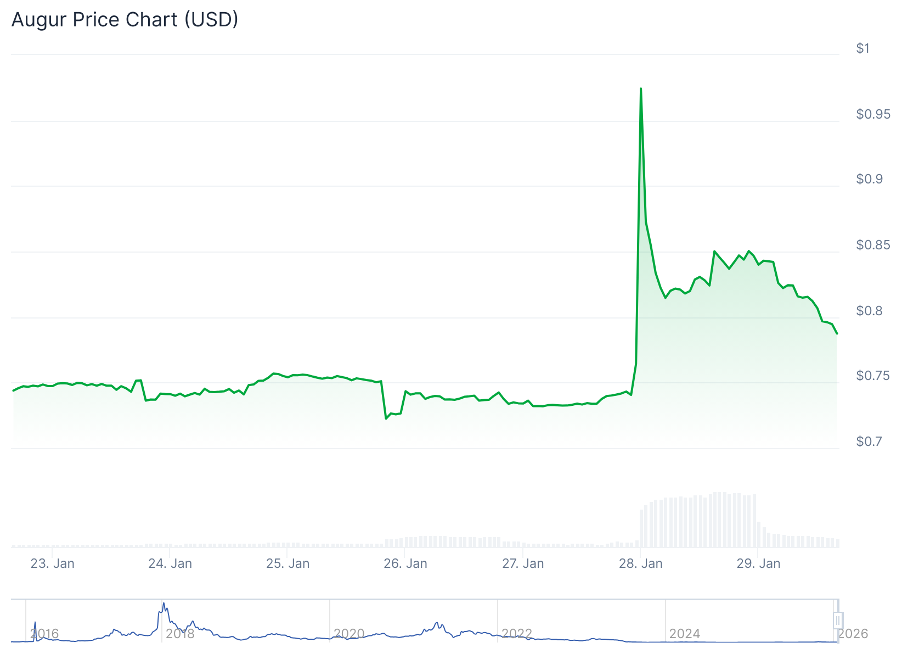
Task: Click the 28. Jan price spike peak
Action: click(x=641, y=89)
